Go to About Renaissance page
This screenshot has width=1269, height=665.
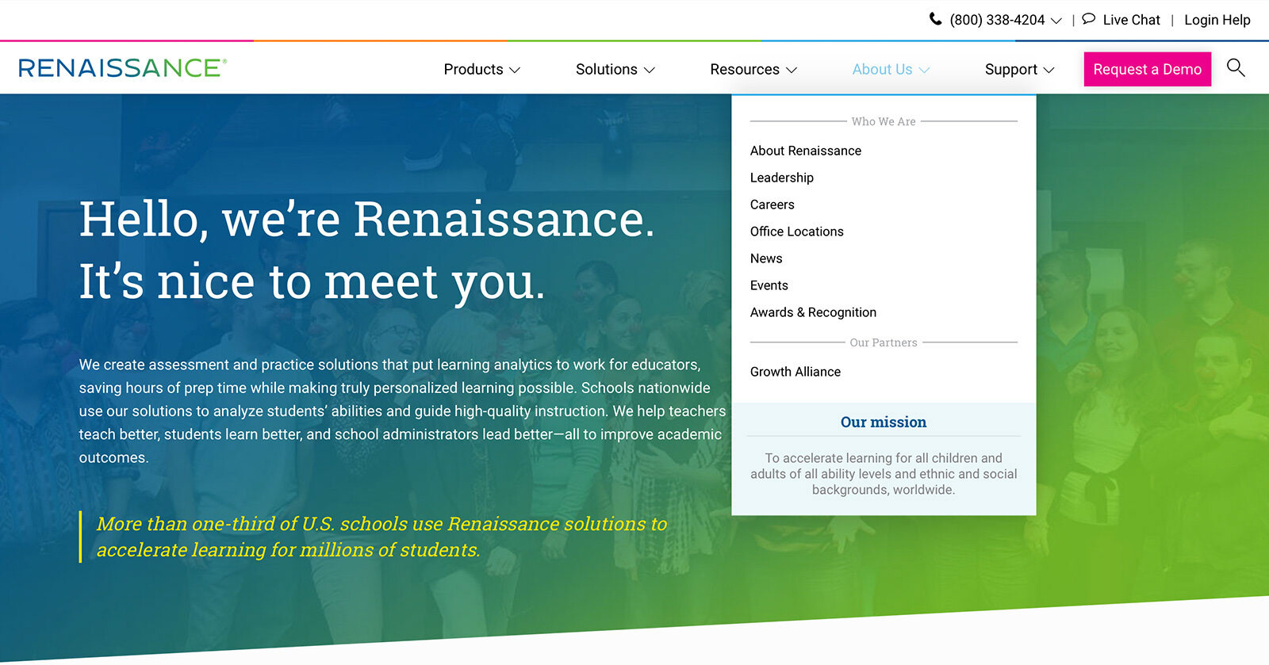(806, 151)
